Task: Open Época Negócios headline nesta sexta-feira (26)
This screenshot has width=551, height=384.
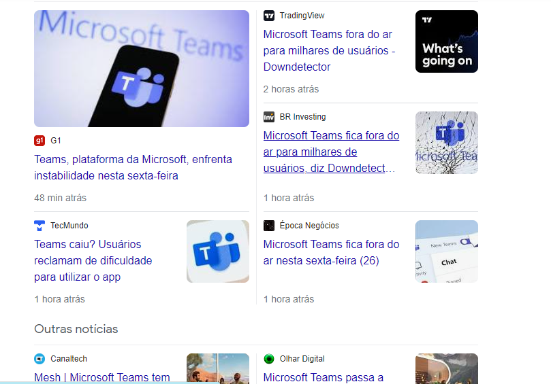Action: (x=332, y=253)
